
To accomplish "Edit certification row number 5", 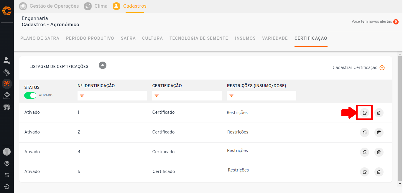I will click(364, 172).
